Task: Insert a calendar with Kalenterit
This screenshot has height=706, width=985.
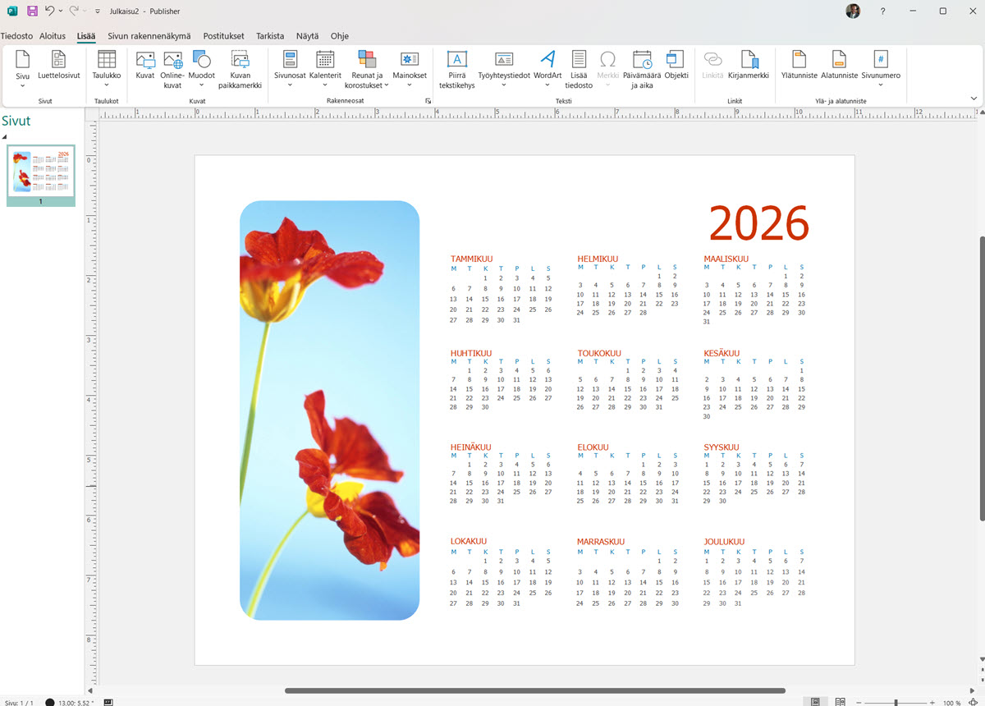Action: [325, 66]
